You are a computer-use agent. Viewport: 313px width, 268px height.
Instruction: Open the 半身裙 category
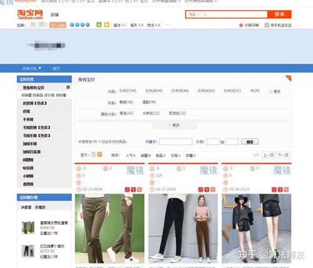pos(28,120)
